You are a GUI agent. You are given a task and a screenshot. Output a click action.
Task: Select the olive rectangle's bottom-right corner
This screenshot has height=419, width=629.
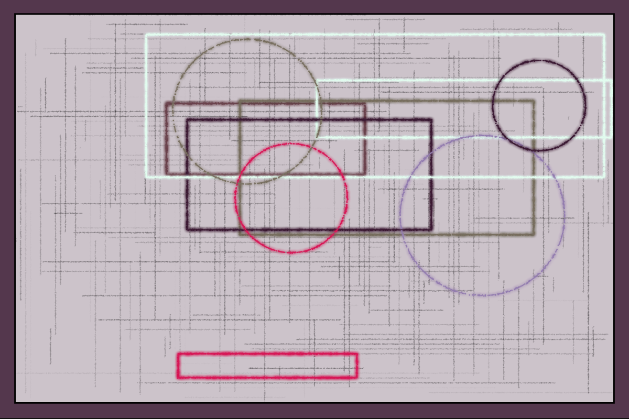click(533, 234)
